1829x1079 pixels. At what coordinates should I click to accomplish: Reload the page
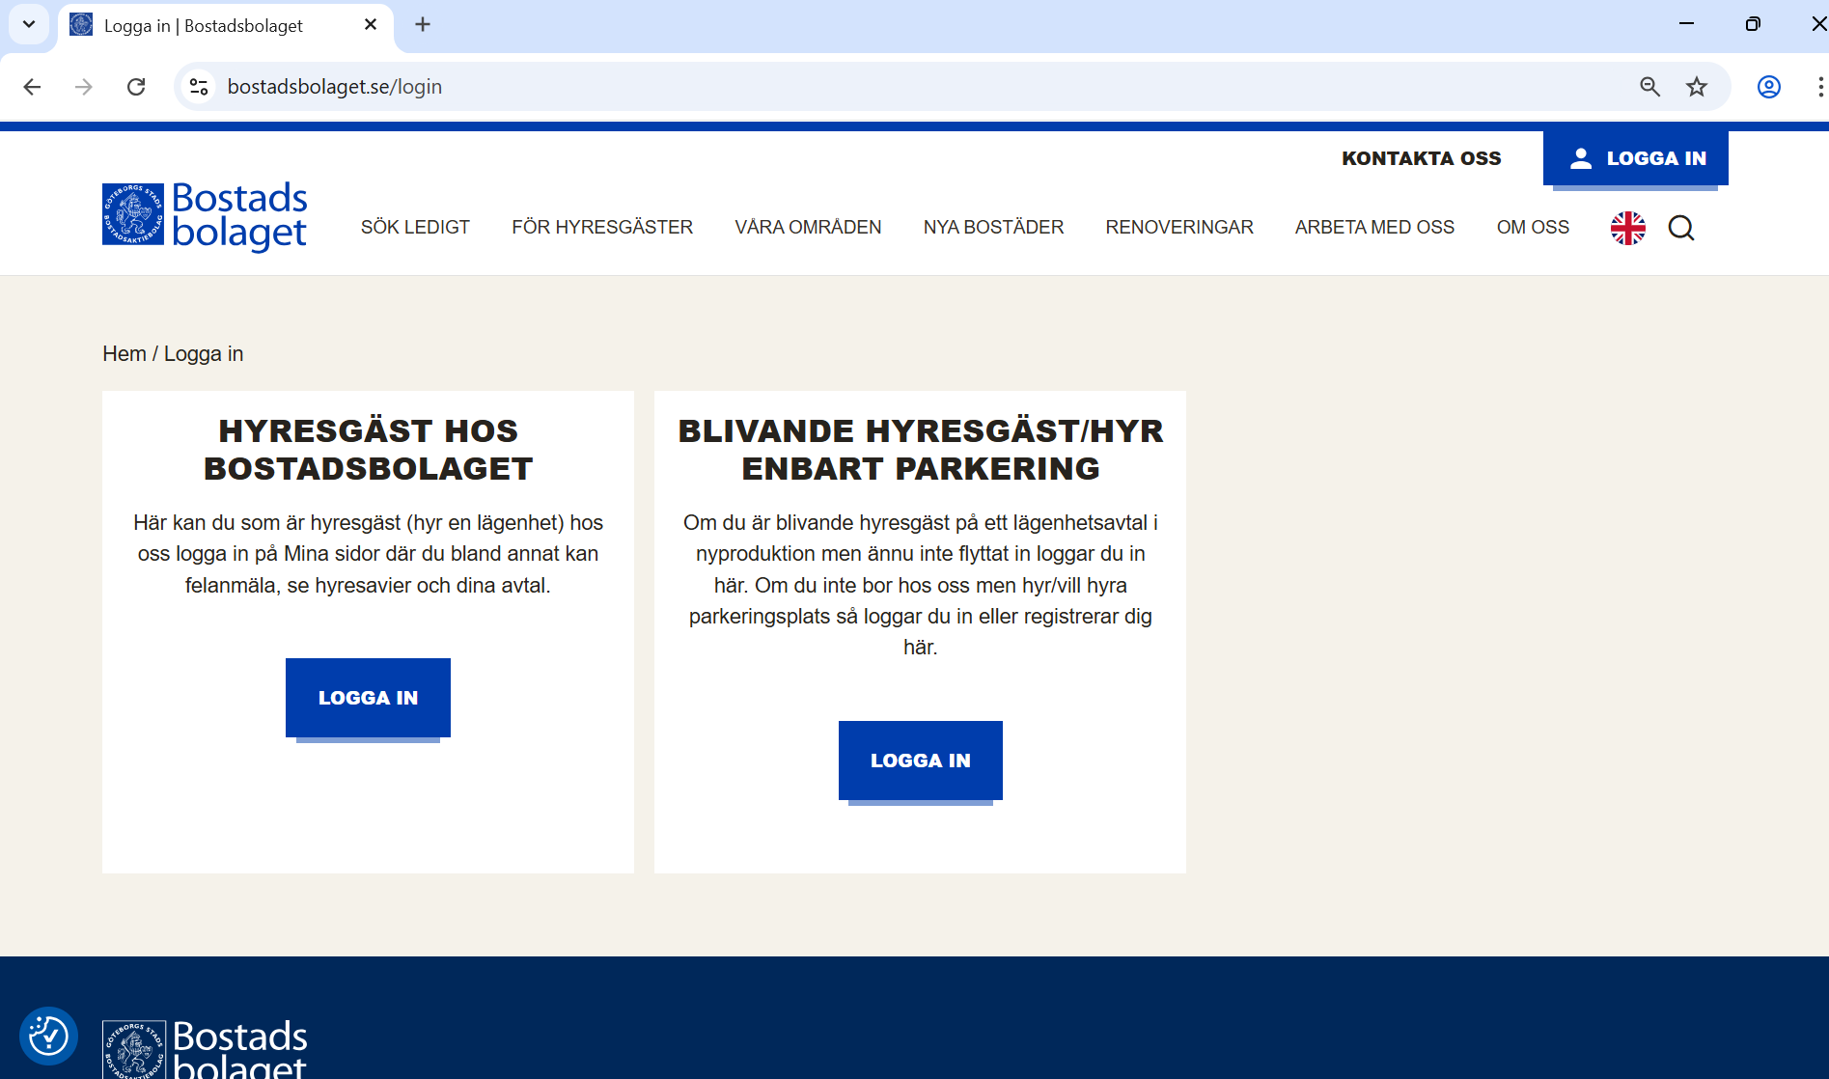[x=136, y=87]
